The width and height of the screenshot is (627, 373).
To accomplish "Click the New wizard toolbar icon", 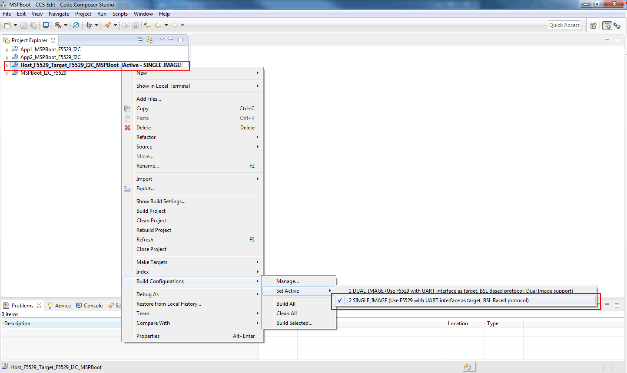I will pyautogui.click(x=7, y=25).
